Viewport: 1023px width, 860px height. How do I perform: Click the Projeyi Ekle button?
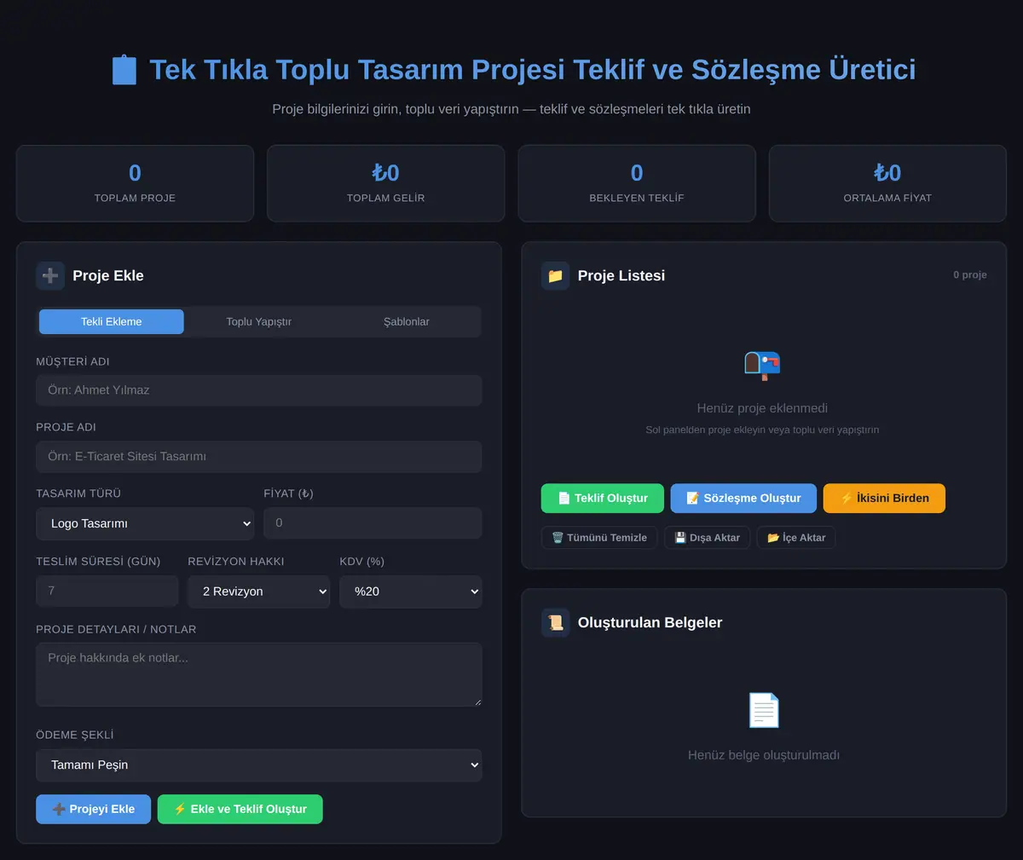pos(94,809)
